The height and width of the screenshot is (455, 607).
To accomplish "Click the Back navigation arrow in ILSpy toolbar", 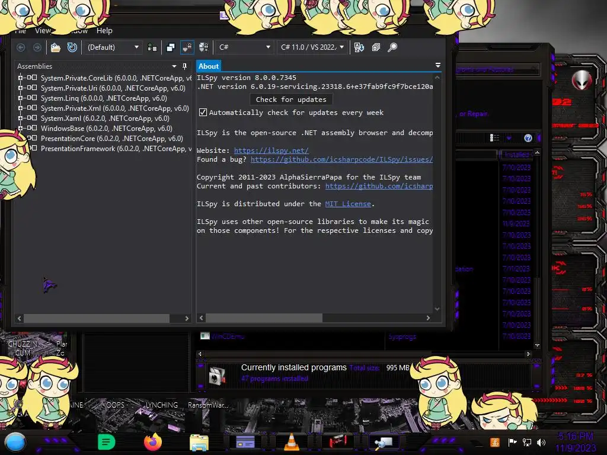I will point(21,47).
